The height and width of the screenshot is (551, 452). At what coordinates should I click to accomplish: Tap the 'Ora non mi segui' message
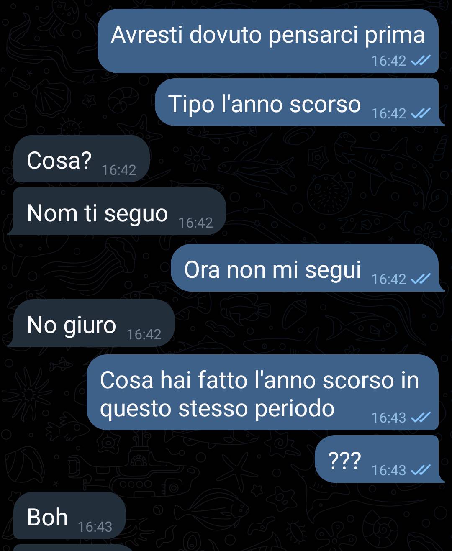307,268
